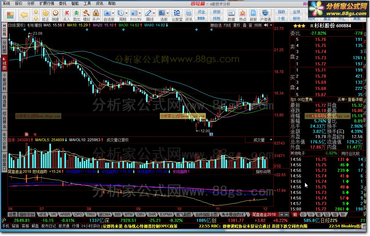This screenshot has width=370, height=236.
Task: Select the 细 detail tab in quote panel
Action: pyautogui.click(x=295, y=214)
